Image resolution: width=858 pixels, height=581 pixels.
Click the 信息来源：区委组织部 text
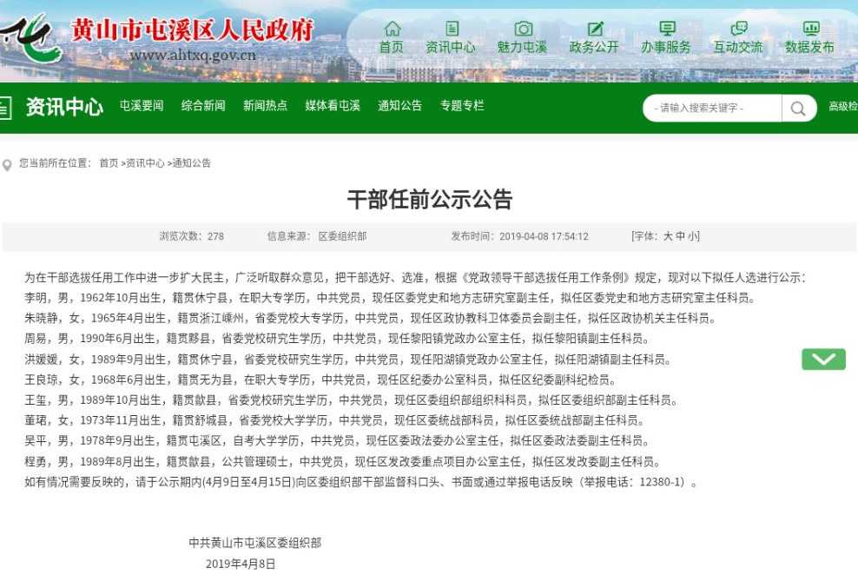coord(317,236)
